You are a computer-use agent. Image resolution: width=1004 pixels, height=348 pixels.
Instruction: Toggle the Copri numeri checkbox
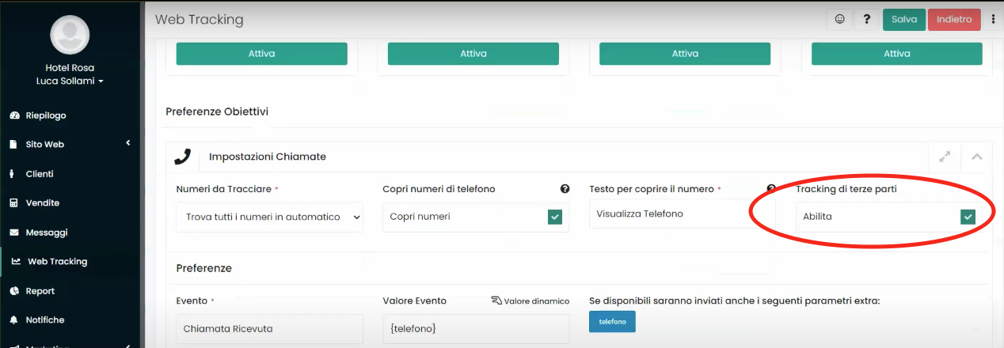[x=555, y=217]
